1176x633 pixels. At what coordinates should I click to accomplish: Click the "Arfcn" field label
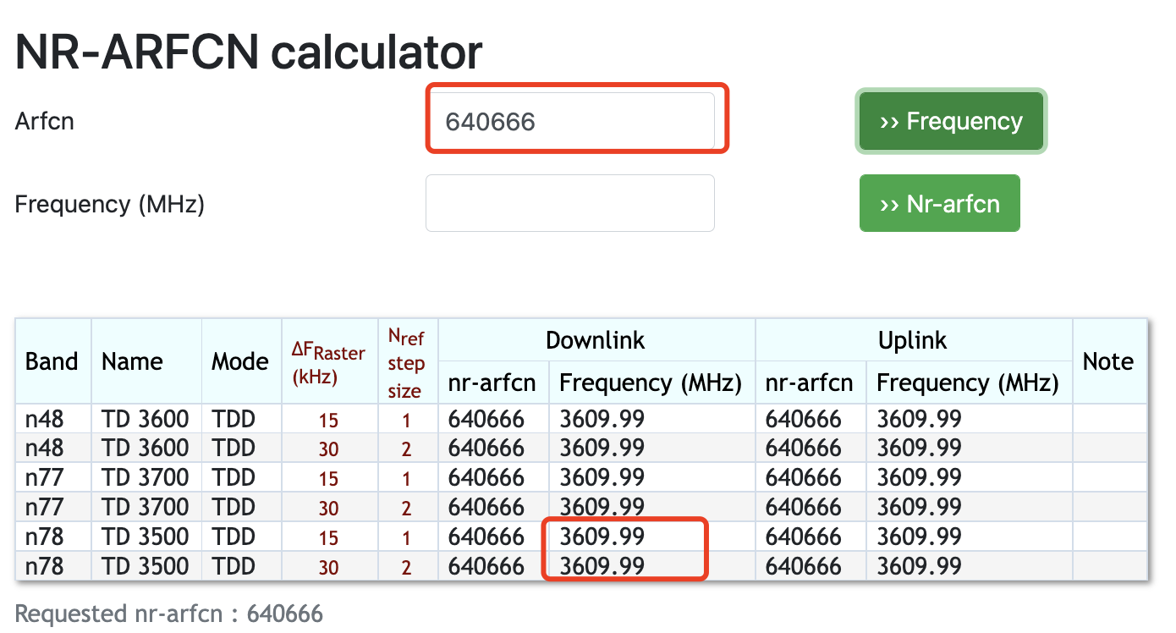(x=45, y=121)
